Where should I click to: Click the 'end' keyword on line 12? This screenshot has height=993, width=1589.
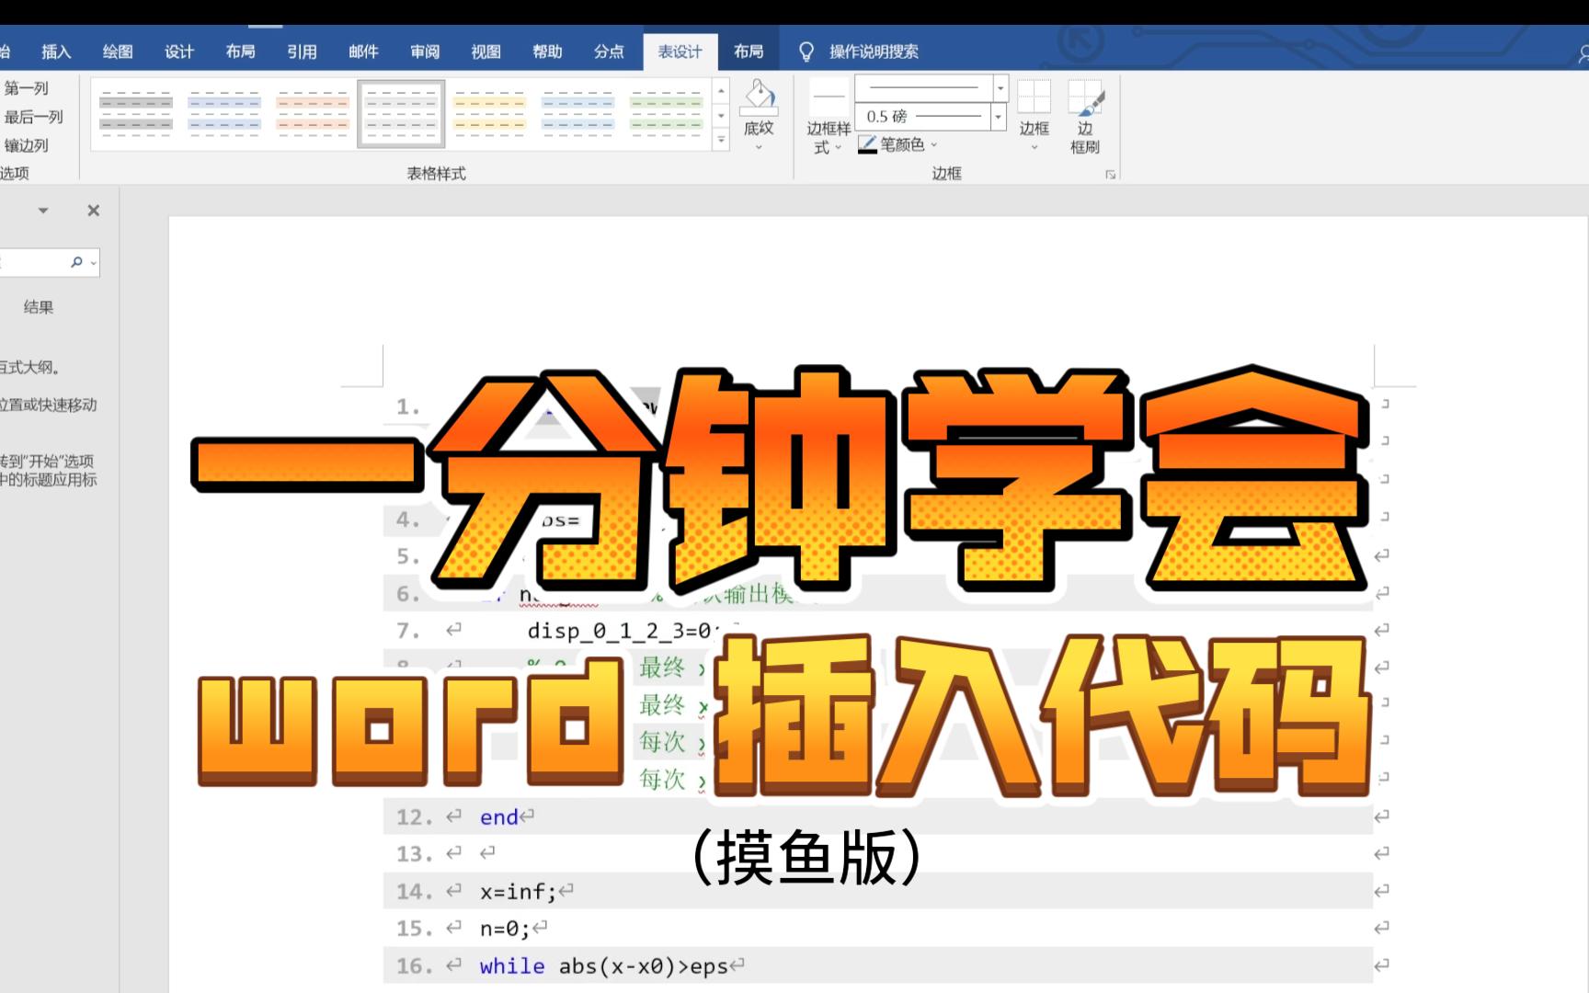[498, 817]
